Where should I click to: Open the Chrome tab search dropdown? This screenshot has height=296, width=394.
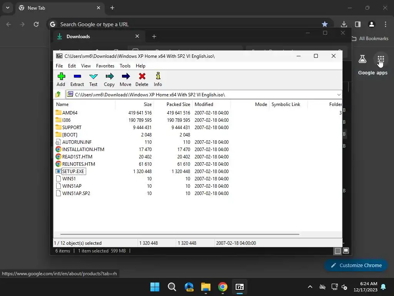click(x=8, y=8)
